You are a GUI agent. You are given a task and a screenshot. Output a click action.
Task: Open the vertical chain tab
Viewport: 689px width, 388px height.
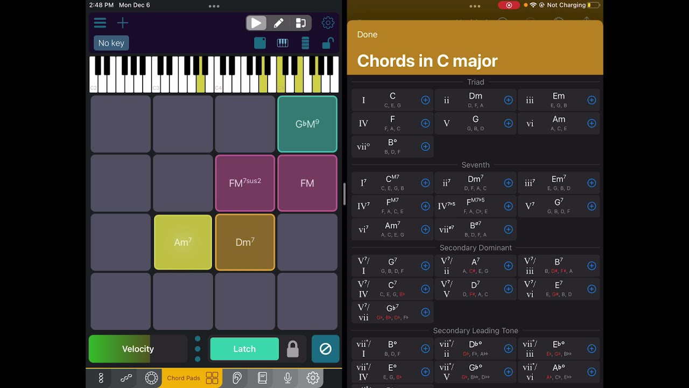[x=101, y=378]
